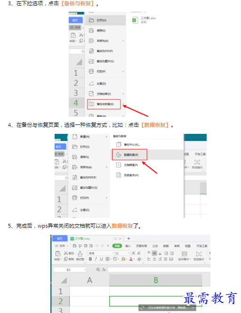Toggle top vertical align in step 5 ribbon
This screenshot has height=313, width=241.
coord(149,253)
